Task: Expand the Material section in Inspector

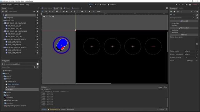Action: pos(175,32)
